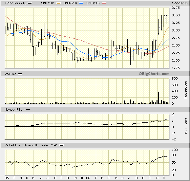
Task: Click the Relative Strength Index(14) legend marker
Action: (62, 145)
